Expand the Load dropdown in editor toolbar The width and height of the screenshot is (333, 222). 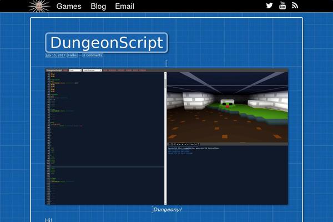click(x=75, y=70)
